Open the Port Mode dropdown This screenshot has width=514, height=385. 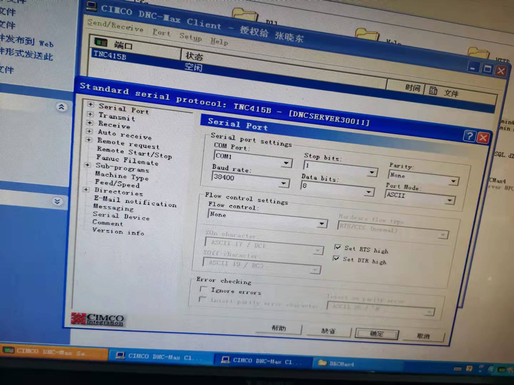(x=449, y=201)
